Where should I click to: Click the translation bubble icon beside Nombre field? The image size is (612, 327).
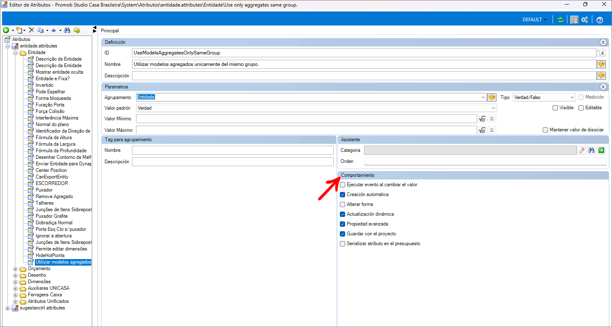[x=601, y=64]
